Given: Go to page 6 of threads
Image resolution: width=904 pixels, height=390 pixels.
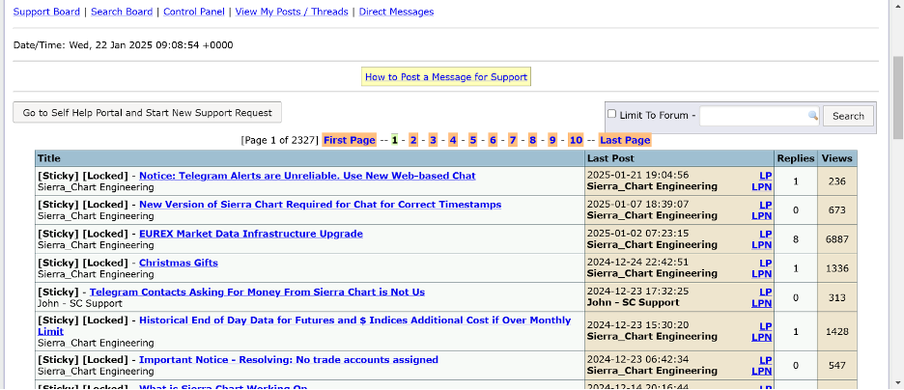Looking at the screenshot, I should click(493, 140).
